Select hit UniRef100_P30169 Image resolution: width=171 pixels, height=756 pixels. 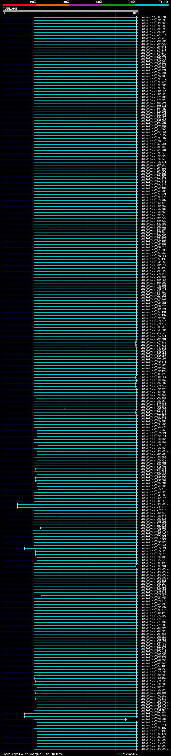153,368
